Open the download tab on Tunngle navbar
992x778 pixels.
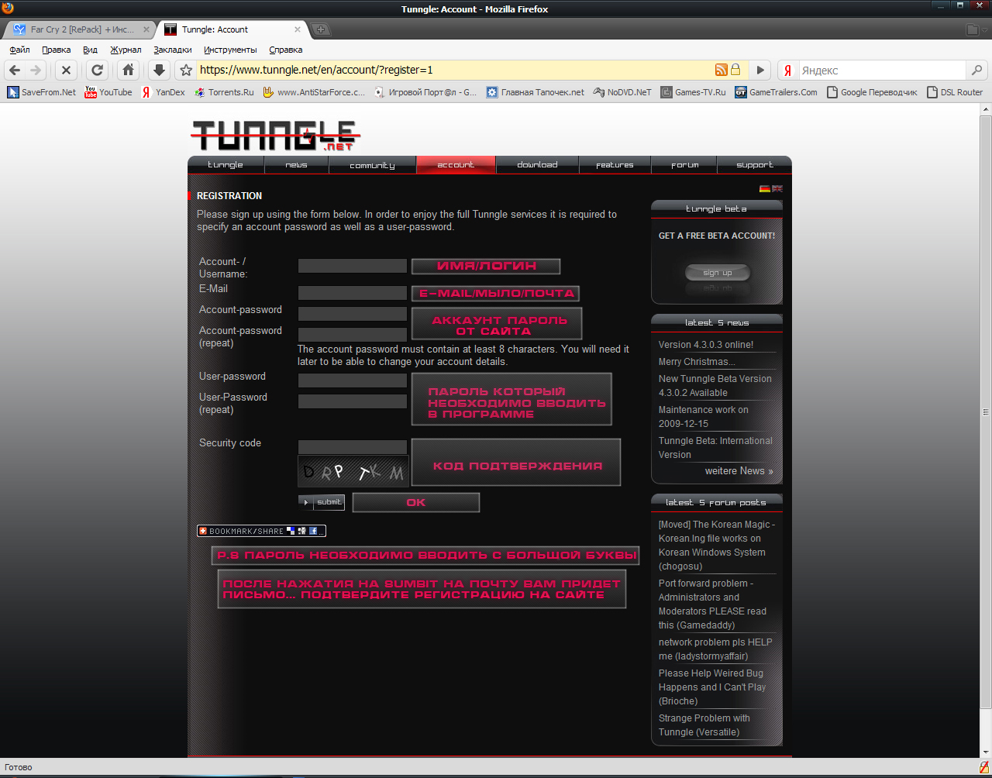coord(537,164)
